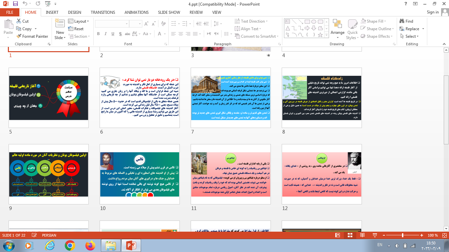The image size is (449, 252).
Task: Select slide 10 thumbnail about Thales
Action: tap(140, 174)
